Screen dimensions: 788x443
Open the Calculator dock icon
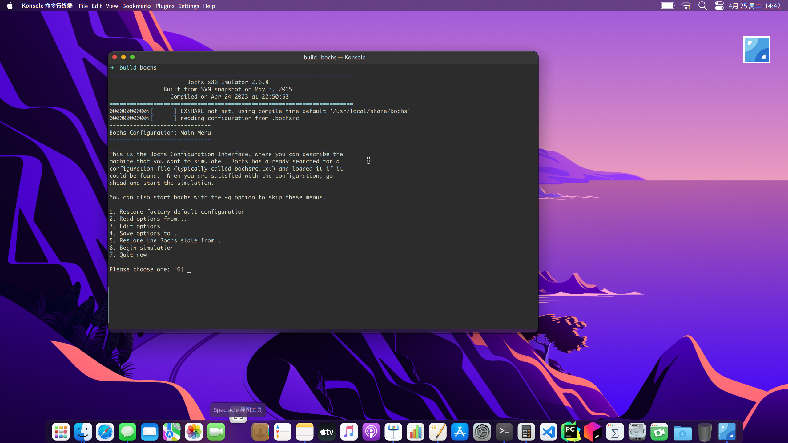tap(526, 432)
